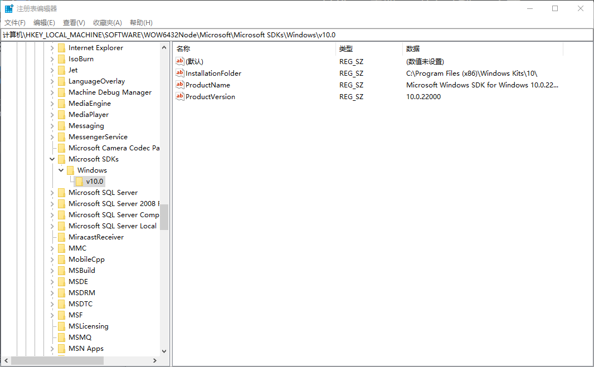Click the ProductName string value icon
594x367 pixels.
pyautogui.click(x=180, y=85)
